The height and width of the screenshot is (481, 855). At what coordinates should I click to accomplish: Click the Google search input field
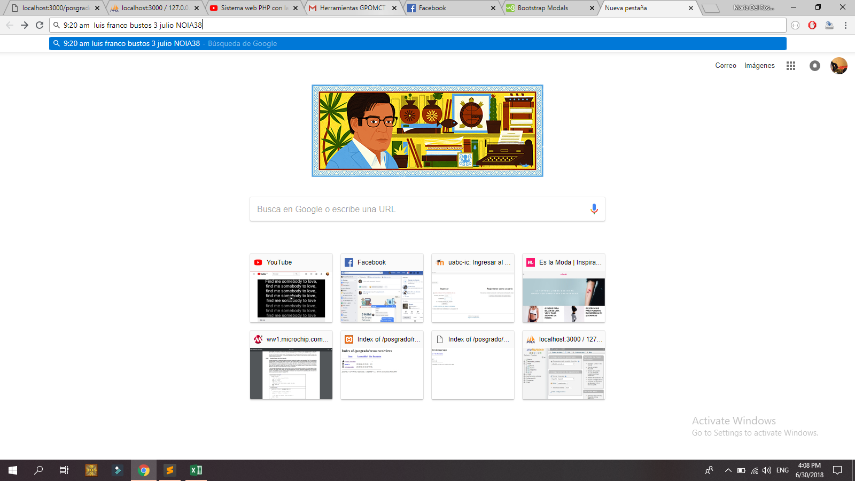[417, 209]
